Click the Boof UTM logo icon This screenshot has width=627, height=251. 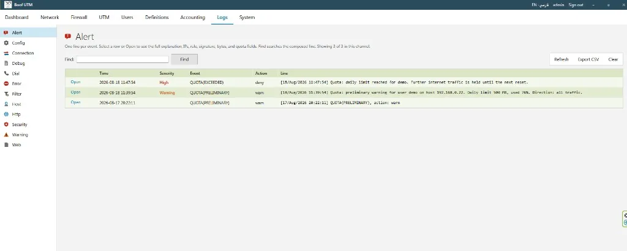pyautogui.click(x=7, y=5)
